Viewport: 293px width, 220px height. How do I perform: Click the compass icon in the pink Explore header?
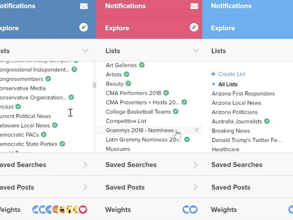[194, 27]
